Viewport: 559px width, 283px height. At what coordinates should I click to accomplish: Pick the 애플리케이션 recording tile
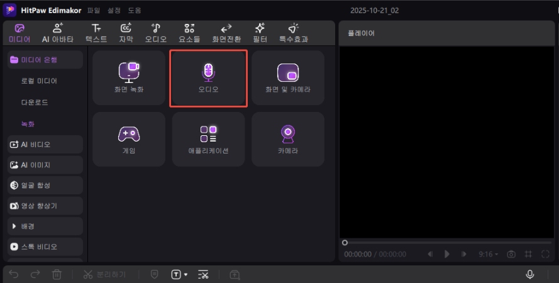pos(208,139)
